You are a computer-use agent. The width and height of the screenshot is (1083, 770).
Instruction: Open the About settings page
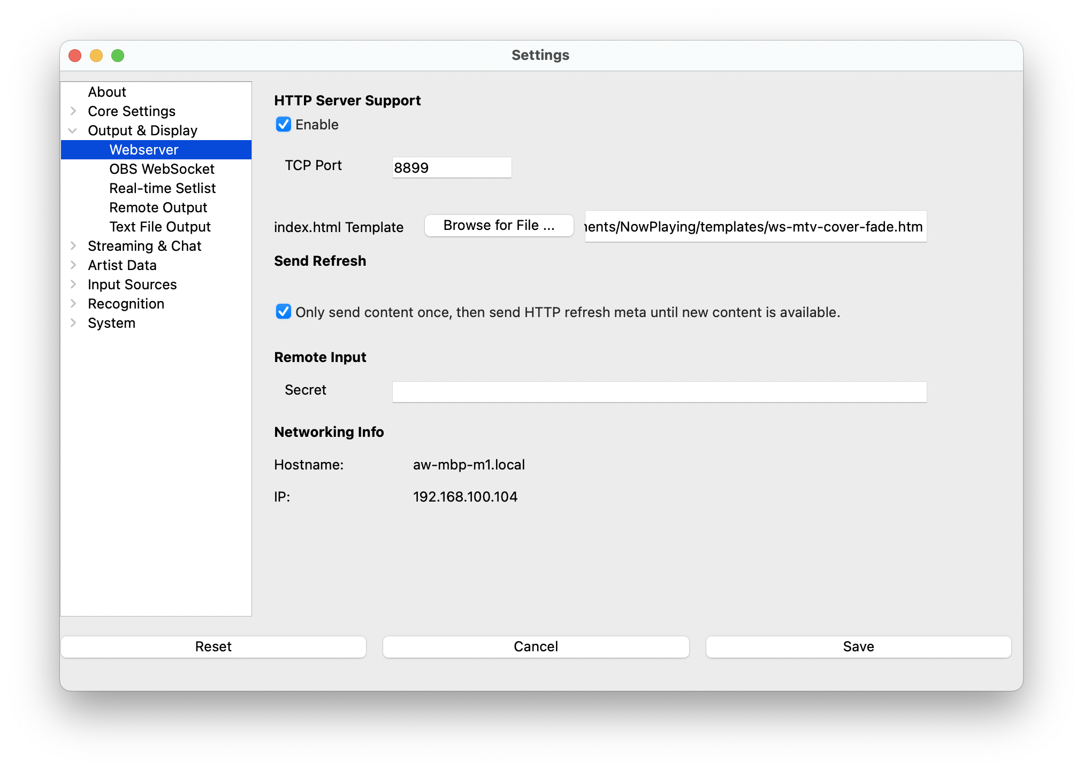point(107,92)
